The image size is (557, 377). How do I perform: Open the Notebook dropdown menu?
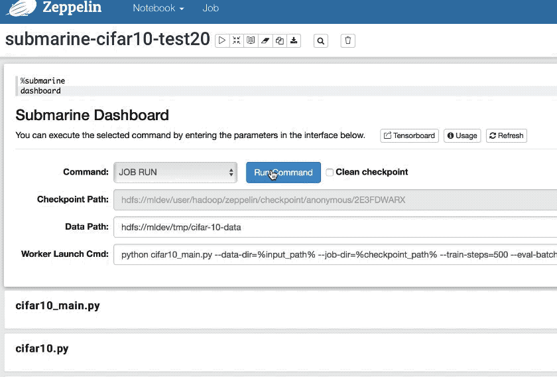pos(158,8)
